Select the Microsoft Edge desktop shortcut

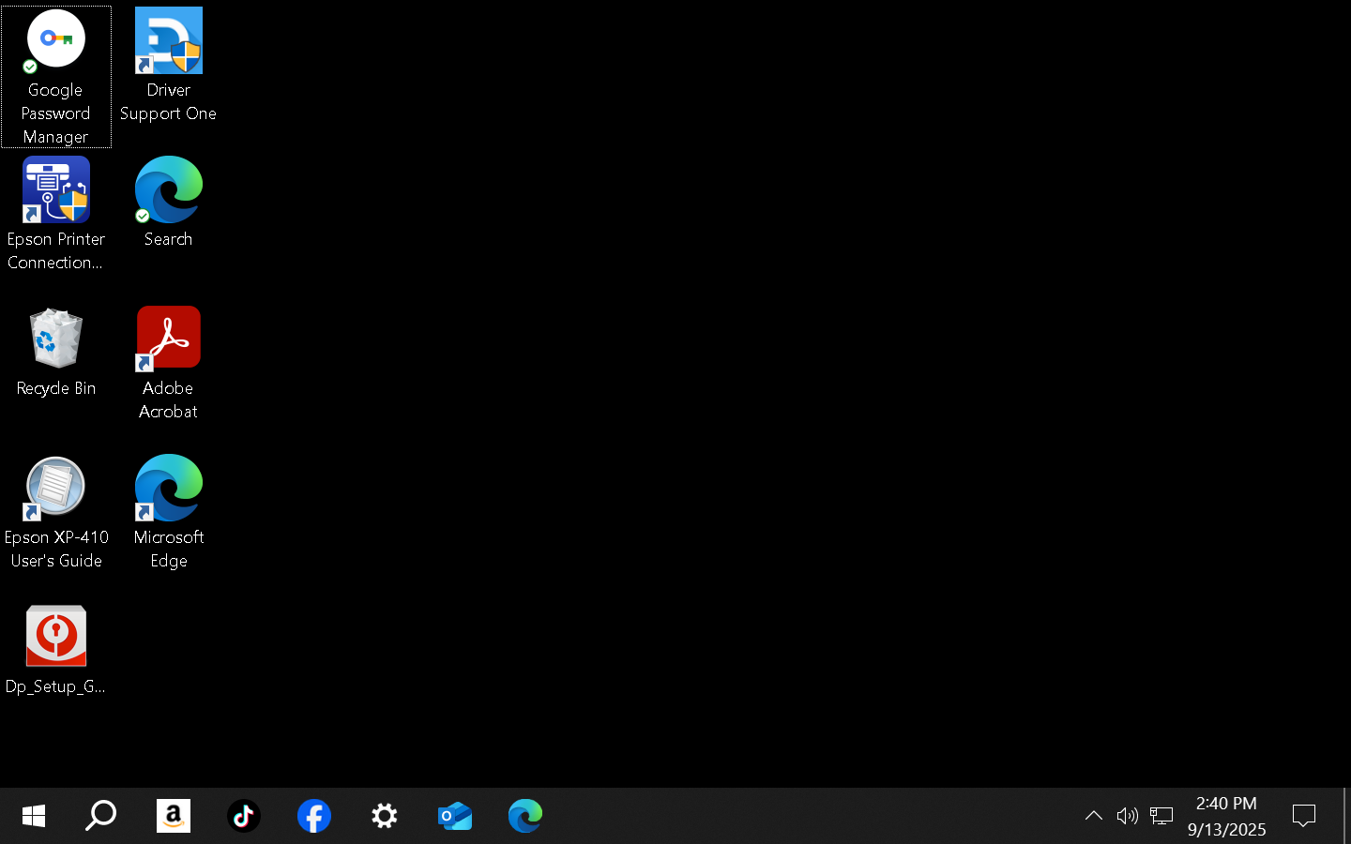(169, 513)
